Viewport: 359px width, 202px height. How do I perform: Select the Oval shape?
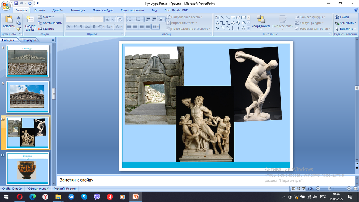coord(238,17)
